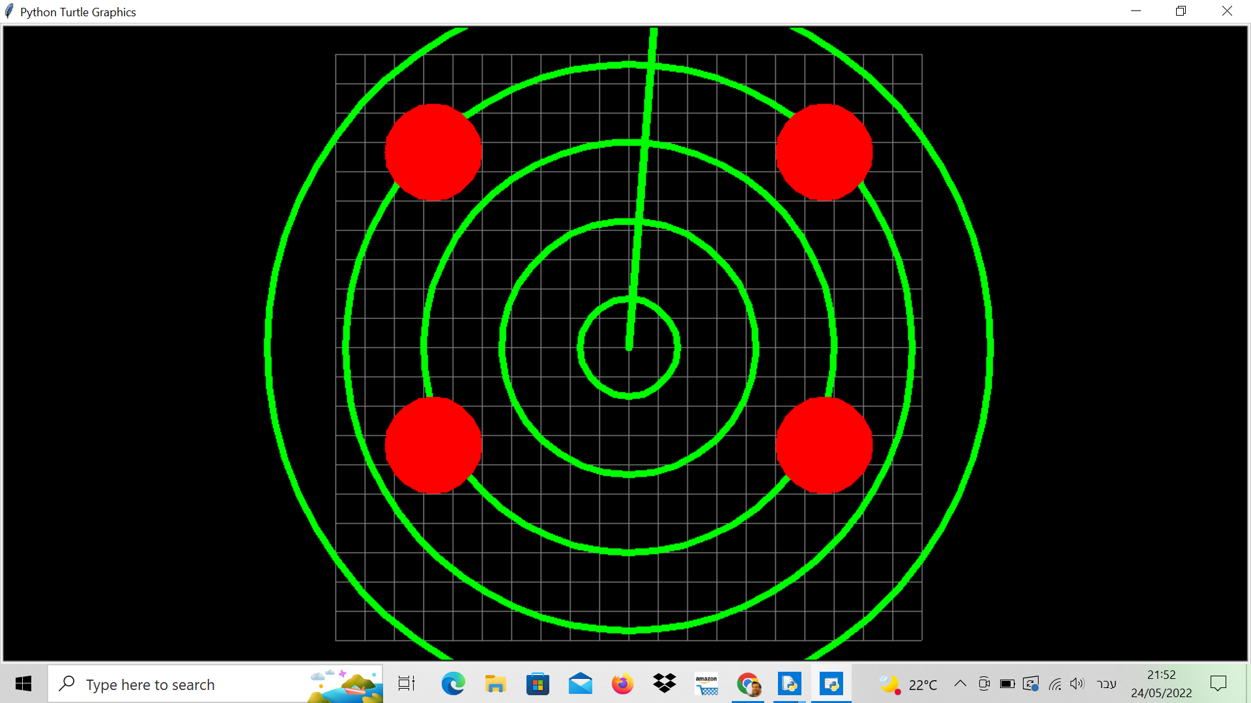This screenshot has width=1251, height=703.
Task: Switch to Google Chrome on the taskbar
Action: click(x=749, y=684)
